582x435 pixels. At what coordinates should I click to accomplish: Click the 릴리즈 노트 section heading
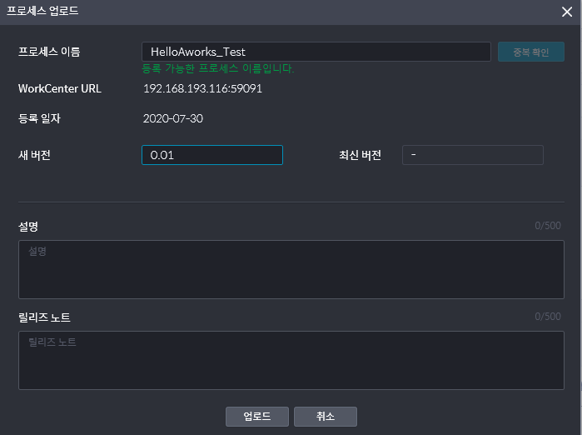(x=44, y=317)
